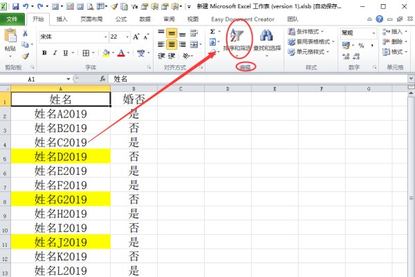The image size is (415, 277).
Task: Open the 文件 File tab
Action: 12,19
